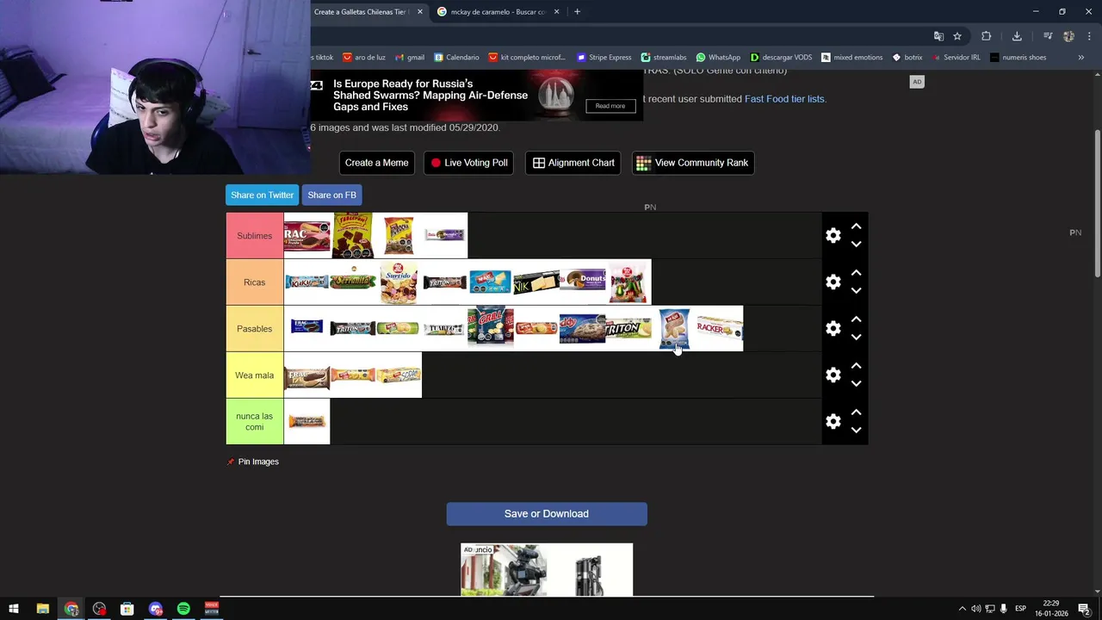Share tier list on Twitter
This screenshot has width=1102, height=620.
click(x=262, y=195)
